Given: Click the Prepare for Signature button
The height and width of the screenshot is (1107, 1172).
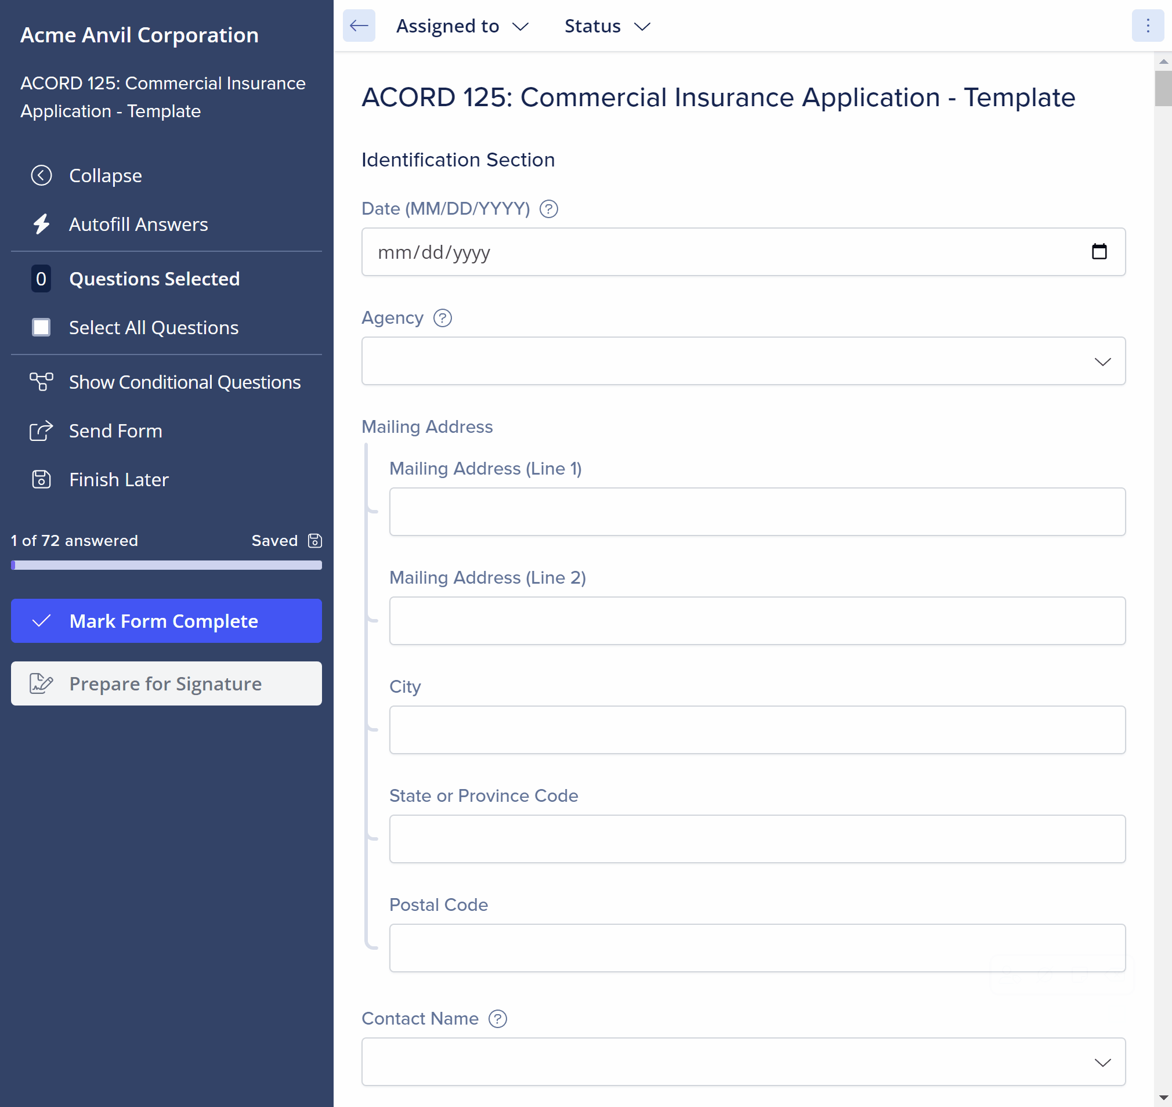Looking at the screenshot, I should [x=167, y=683].
